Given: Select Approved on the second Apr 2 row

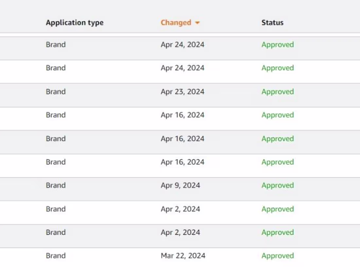Looking at the screenshot, I should pos(278,232).
